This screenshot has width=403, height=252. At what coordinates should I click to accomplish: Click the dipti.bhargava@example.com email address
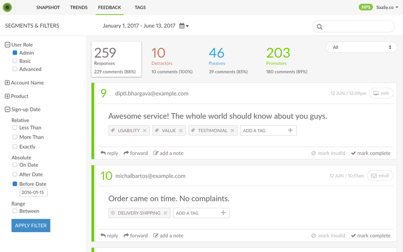click(152, 93)
